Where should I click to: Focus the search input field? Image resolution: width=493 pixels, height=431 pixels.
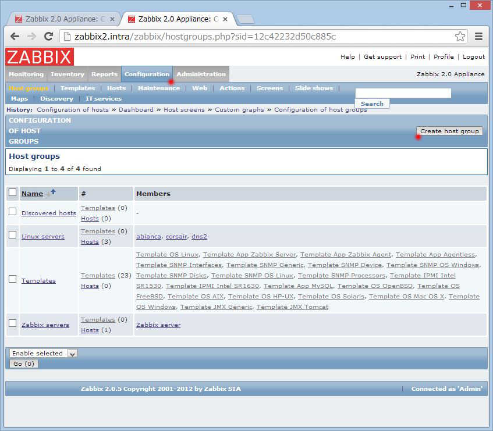[x=403, y=93]
